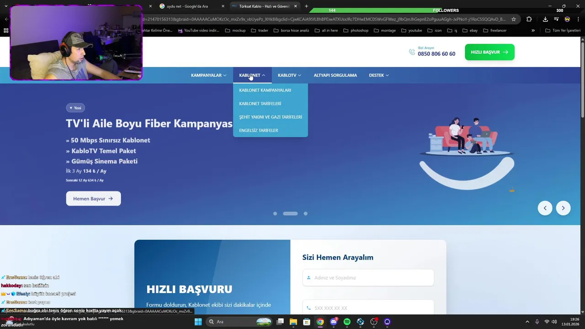Image resolution: width=585 pixels, height=329 pixels.
Task: Choose ŞEHİT YAKINI VE GAZİ TARİFELERİ
Action: coord(271,117)
